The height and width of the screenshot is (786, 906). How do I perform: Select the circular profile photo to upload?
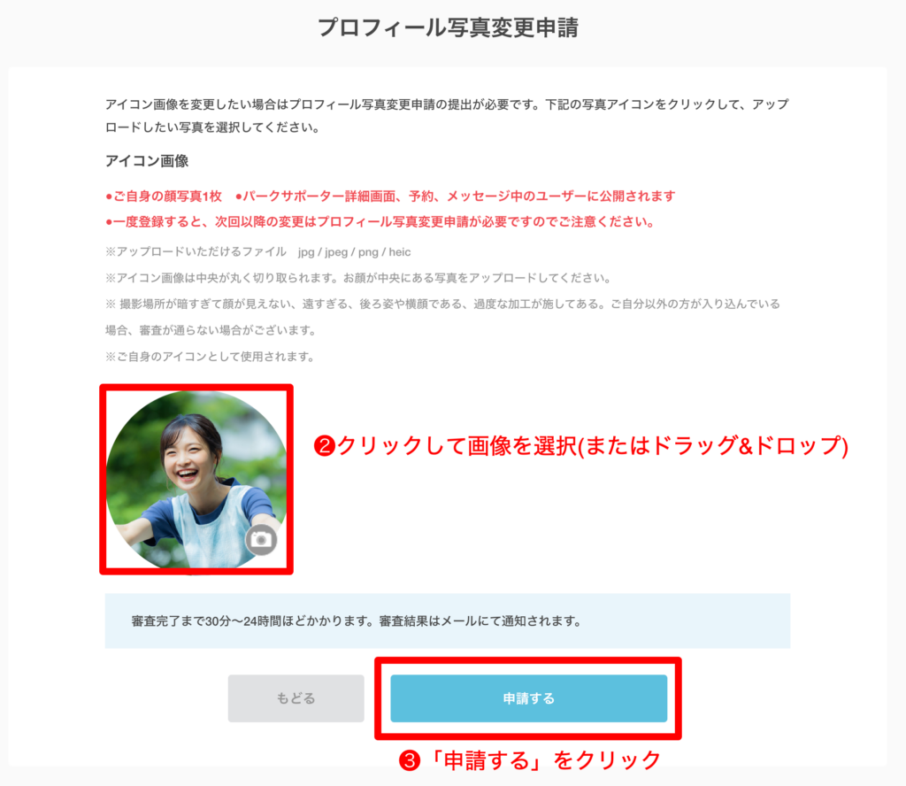click(x=196, y=480)
